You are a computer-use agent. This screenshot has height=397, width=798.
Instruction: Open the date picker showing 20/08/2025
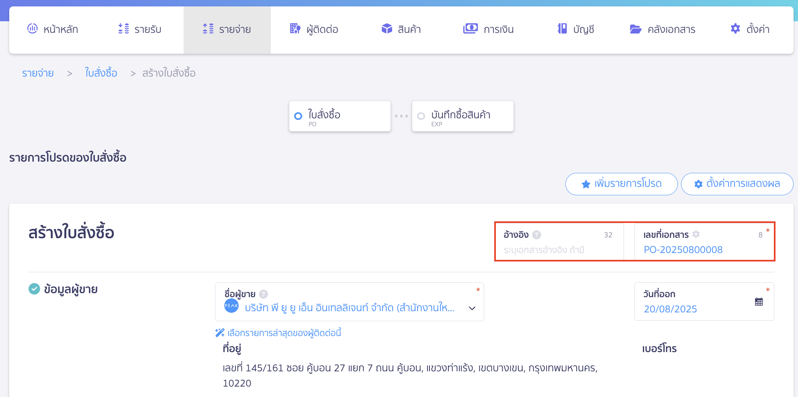(671, 309)
